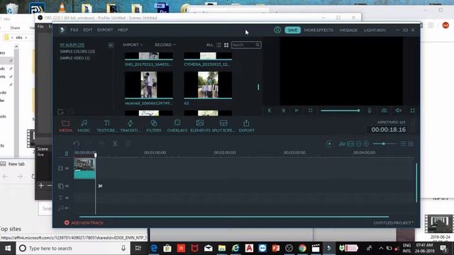This screenshot has width=454, height=255.
Task: Click the next frame playback button
Action: (284, 110)
